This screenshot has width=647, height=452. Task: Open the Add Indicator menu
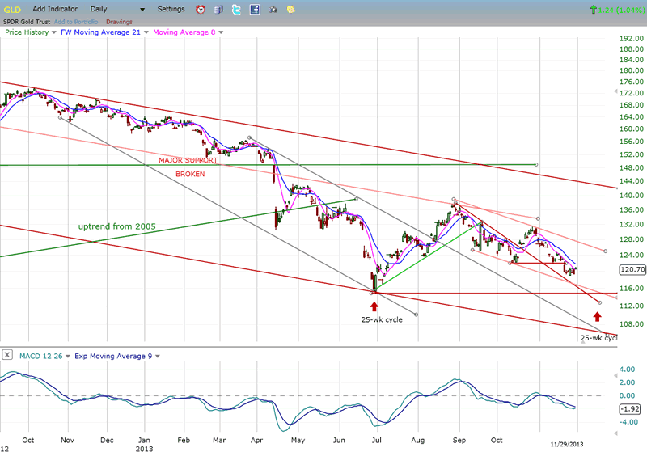tap(56, 9)
